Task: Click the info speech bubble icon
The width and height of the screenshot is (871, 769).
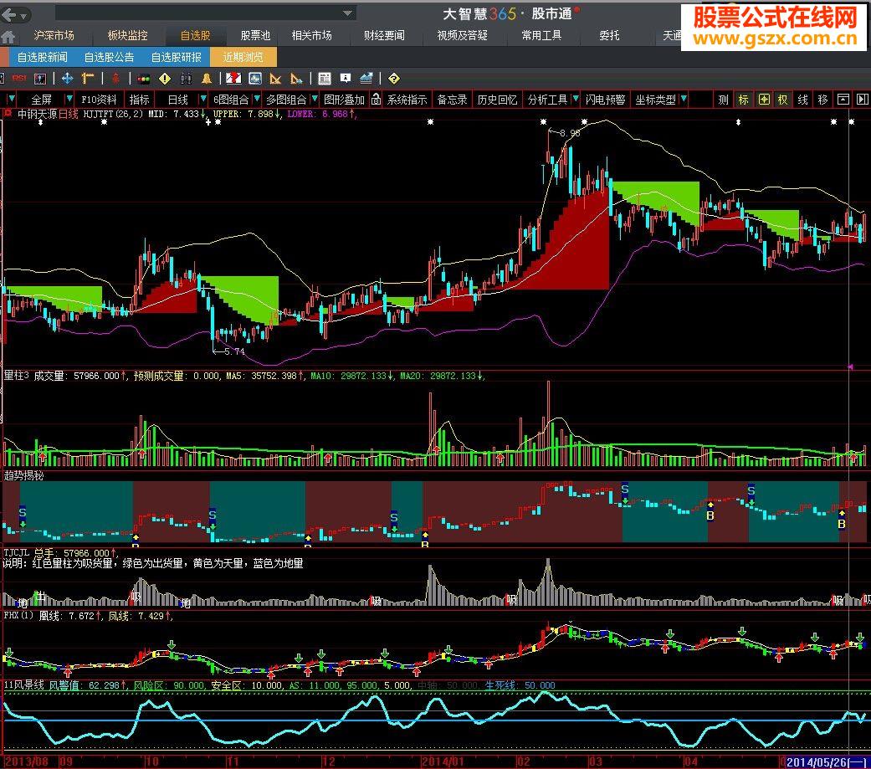Action: [x=346, y=79]
